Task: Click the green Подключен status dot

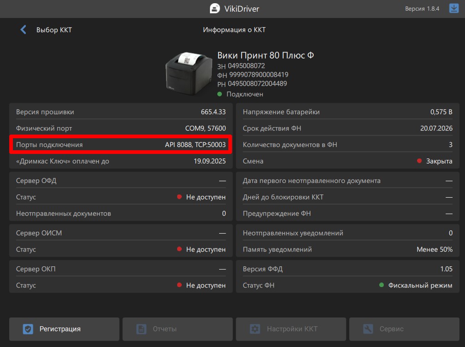Action: coord(220,94)
